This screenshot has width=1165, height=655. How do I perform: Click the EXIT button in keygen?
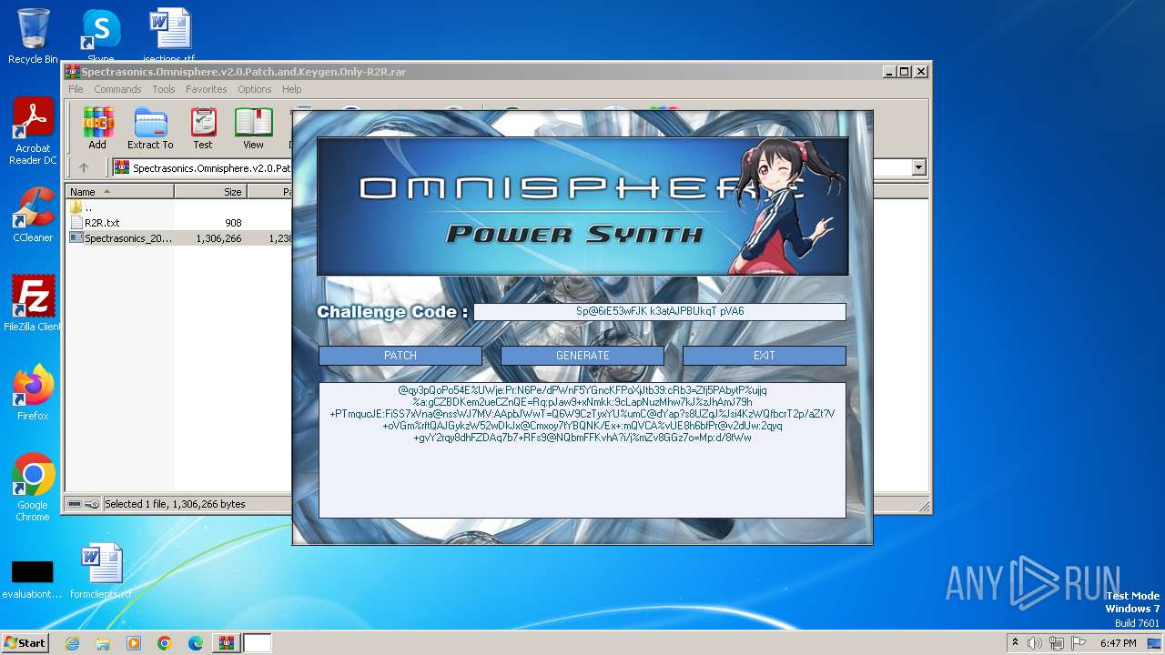tap(765, 356)
